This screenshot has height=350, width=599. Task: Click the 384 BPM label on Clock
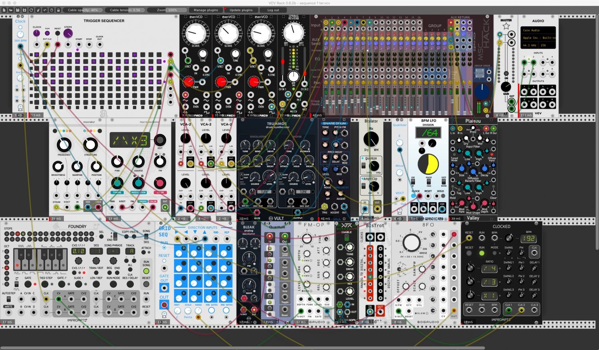point(20,41)
